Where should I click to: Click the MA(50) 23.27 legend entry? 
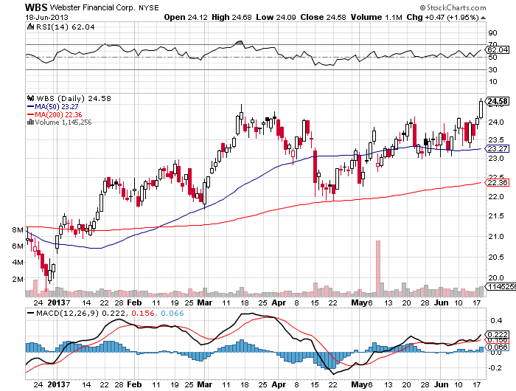[x=52, y=107]
